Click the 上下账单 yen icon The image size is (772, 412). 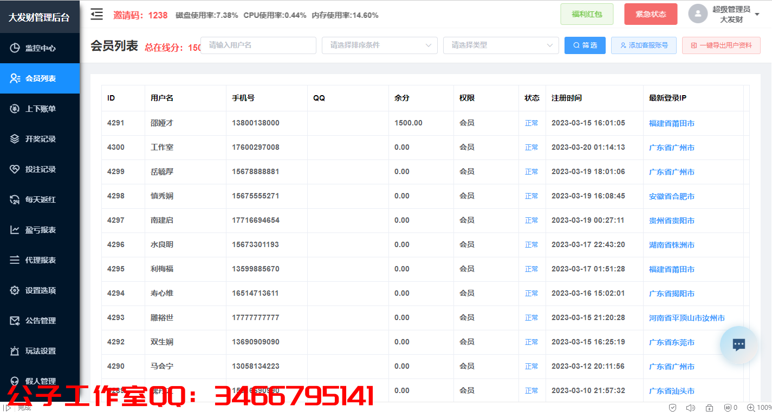[x=15, y=109]
